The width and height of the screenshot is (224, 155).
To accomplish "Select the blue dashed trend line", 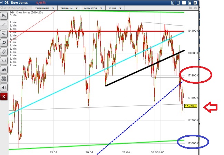I will click(140, 118).
